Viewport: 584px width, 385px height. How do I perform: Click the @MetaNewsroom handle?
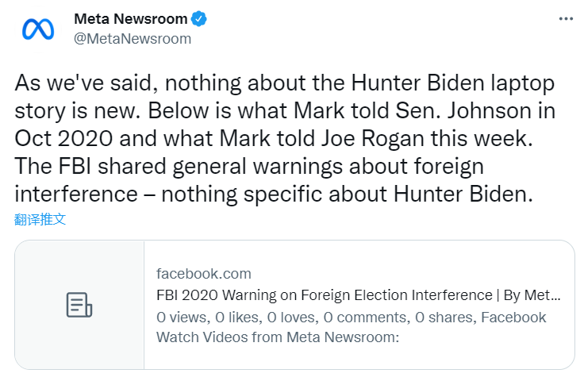click(x=133, y=38)
